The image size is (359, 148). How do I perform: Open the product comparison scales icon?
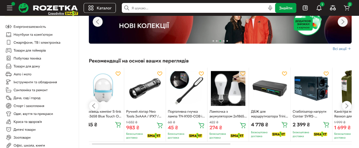point(333,8)
